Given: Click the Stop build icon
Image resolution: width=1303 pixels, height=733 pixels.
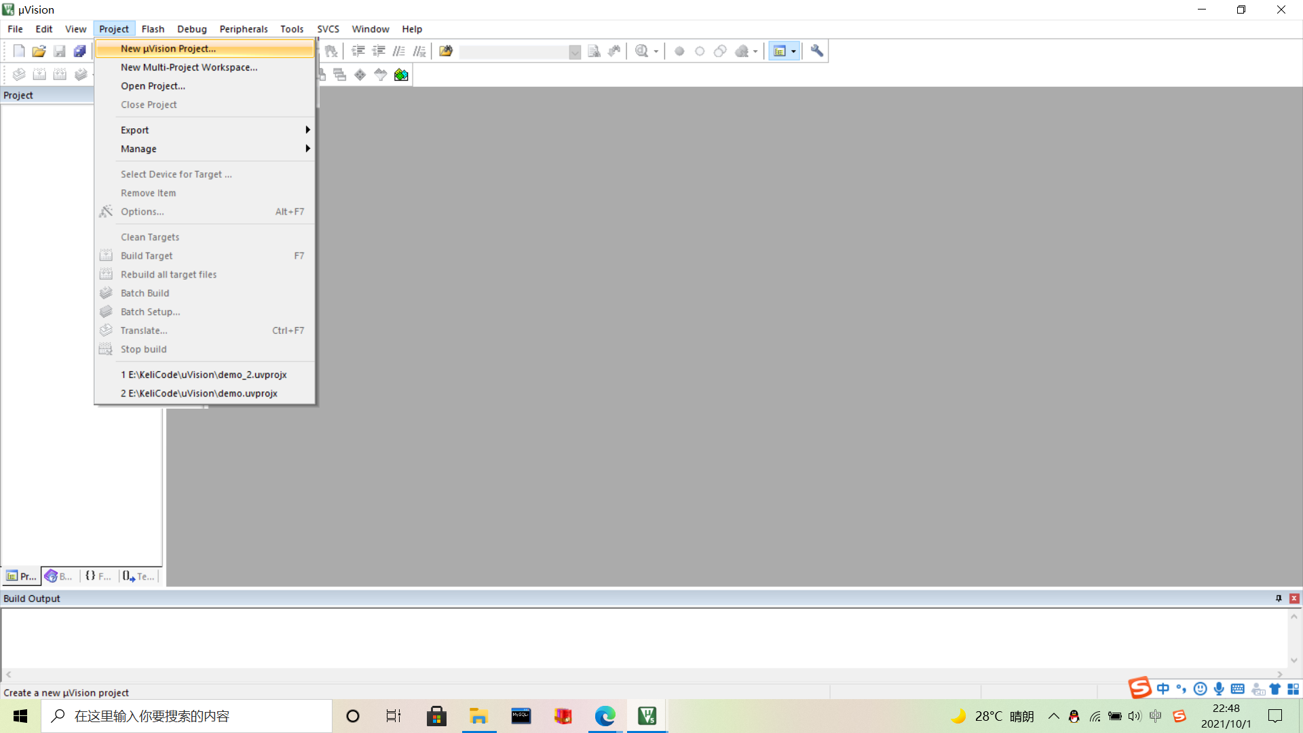Looking at the screenshot, I should [106, 348].
